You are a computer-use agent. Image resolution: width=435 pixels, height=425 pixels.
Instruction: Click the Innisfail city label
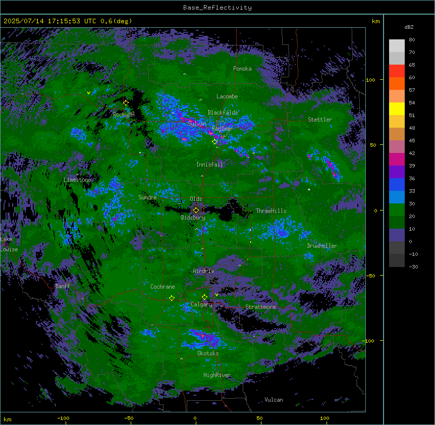(x=209, y=165)
